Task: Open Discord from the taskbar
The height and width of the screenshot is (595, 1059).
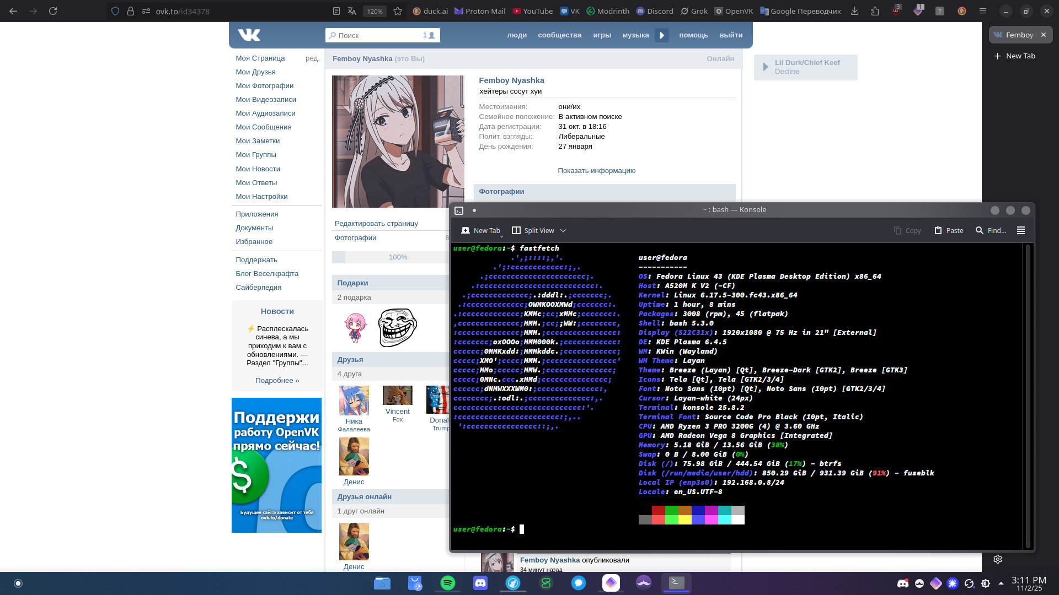Action: pyautogui.click(x=480, y=583)
